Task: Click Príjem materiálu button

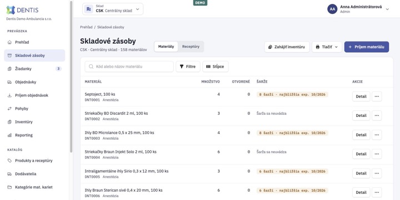Action: (367, 47)
